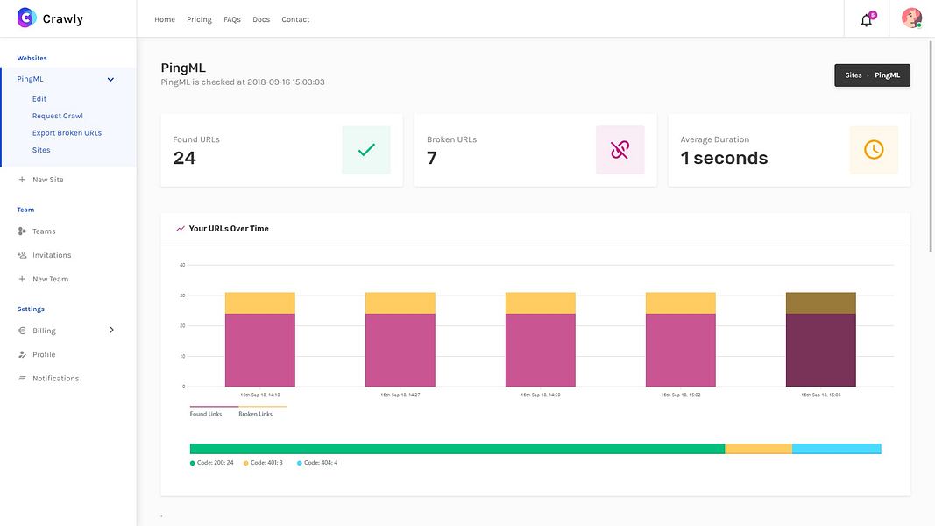Open Teams from the sidebar
Screen dimensions: 935x526
[x=44, y=231]
